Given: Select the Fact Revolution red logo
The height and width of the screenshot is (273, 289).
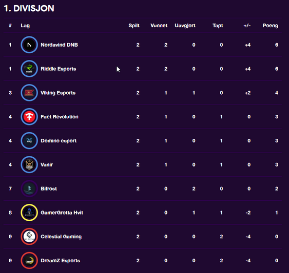Looking at the screenshot, I should 29,117.
